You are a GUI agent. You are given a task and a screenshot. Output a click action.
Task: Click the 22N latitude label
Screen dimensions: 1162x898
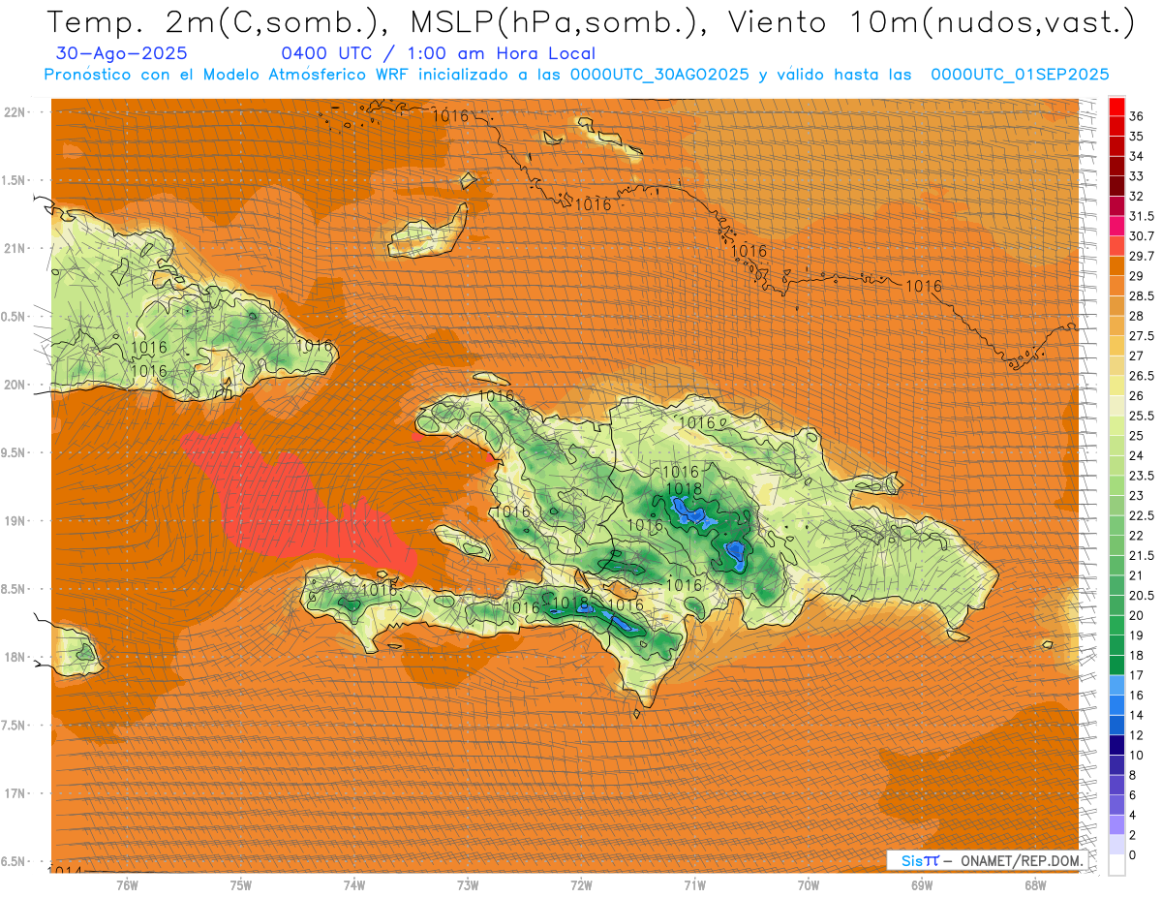tap(15, 112)
